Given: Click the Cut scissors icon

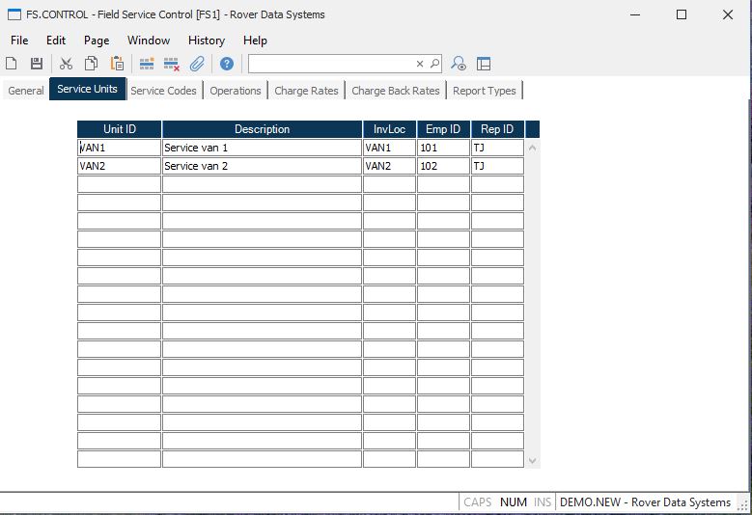Looking at the screenshot, I should click(x=66, y=64).
